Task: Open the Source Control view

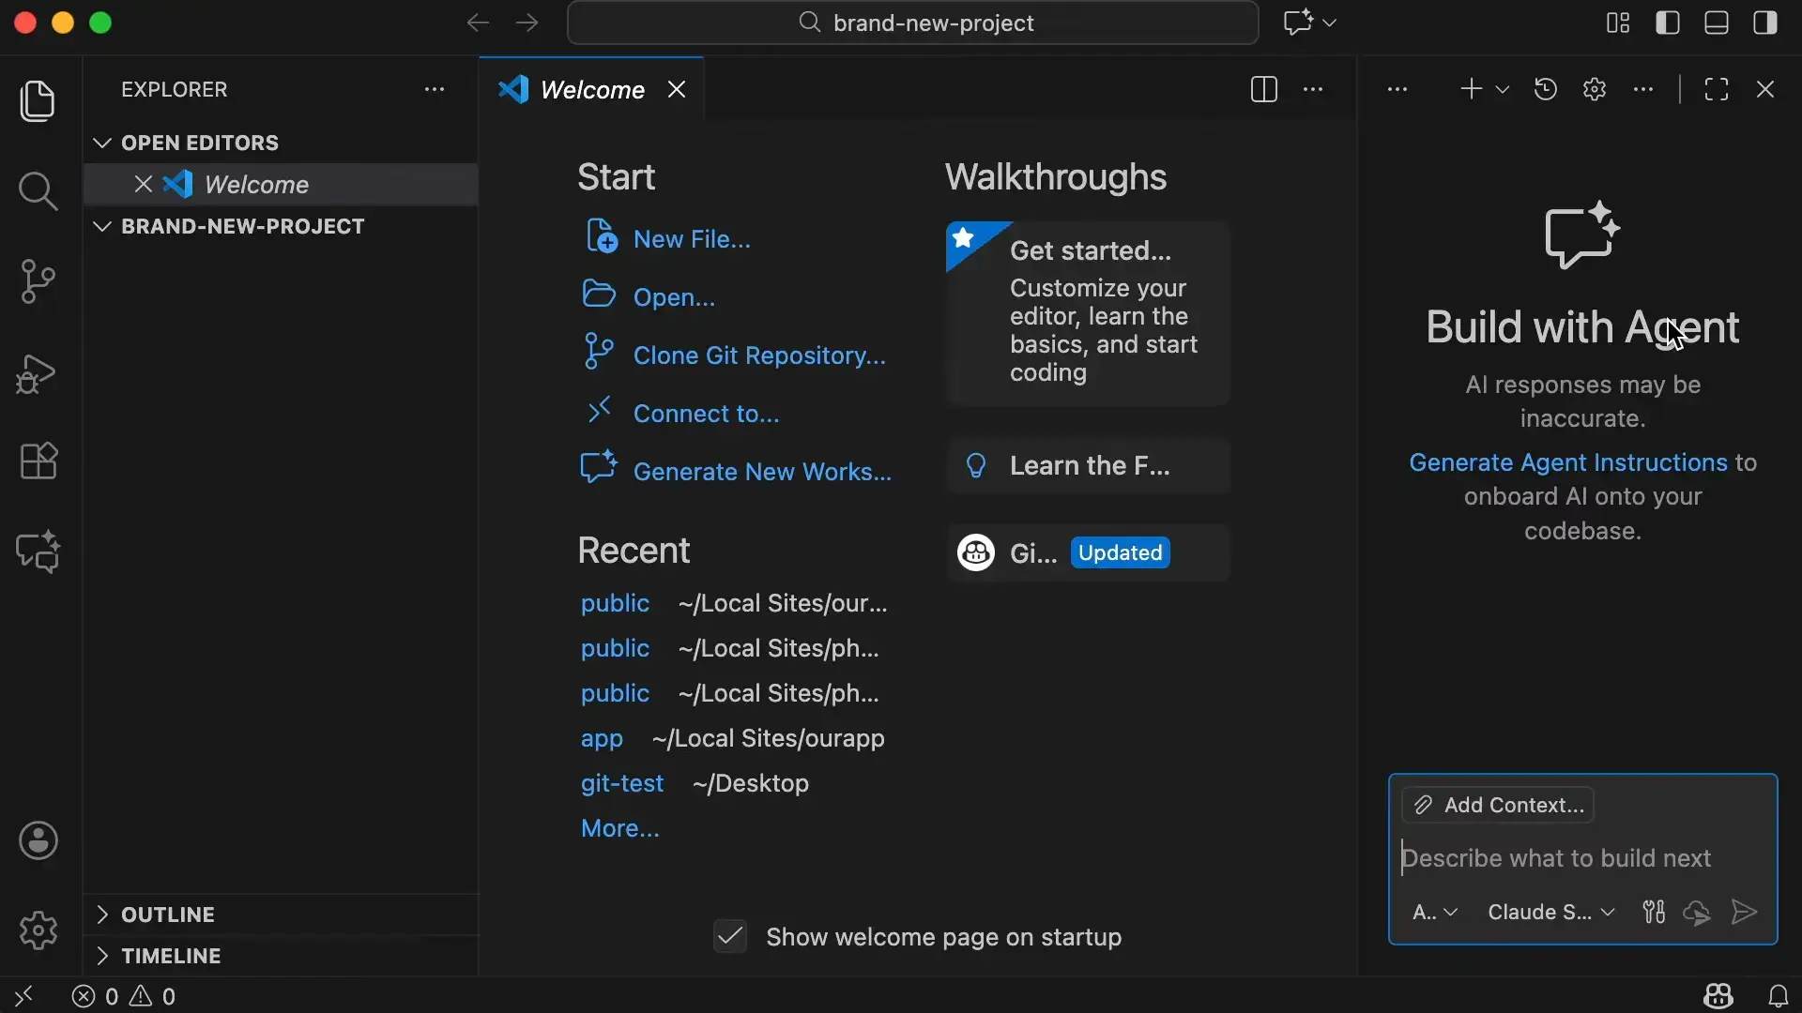Action: [x=38, y=281]
